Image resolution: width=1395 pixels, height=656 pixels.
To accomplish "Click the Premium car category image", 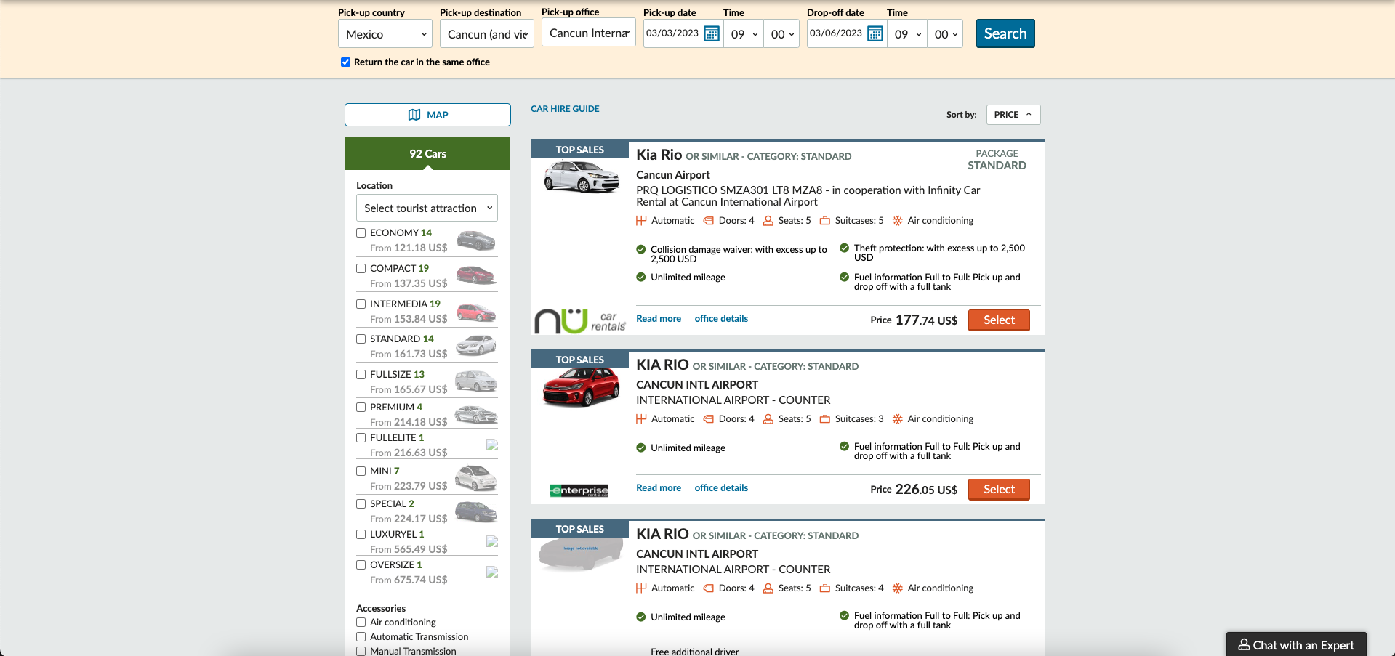I will (x=476, y=414).
